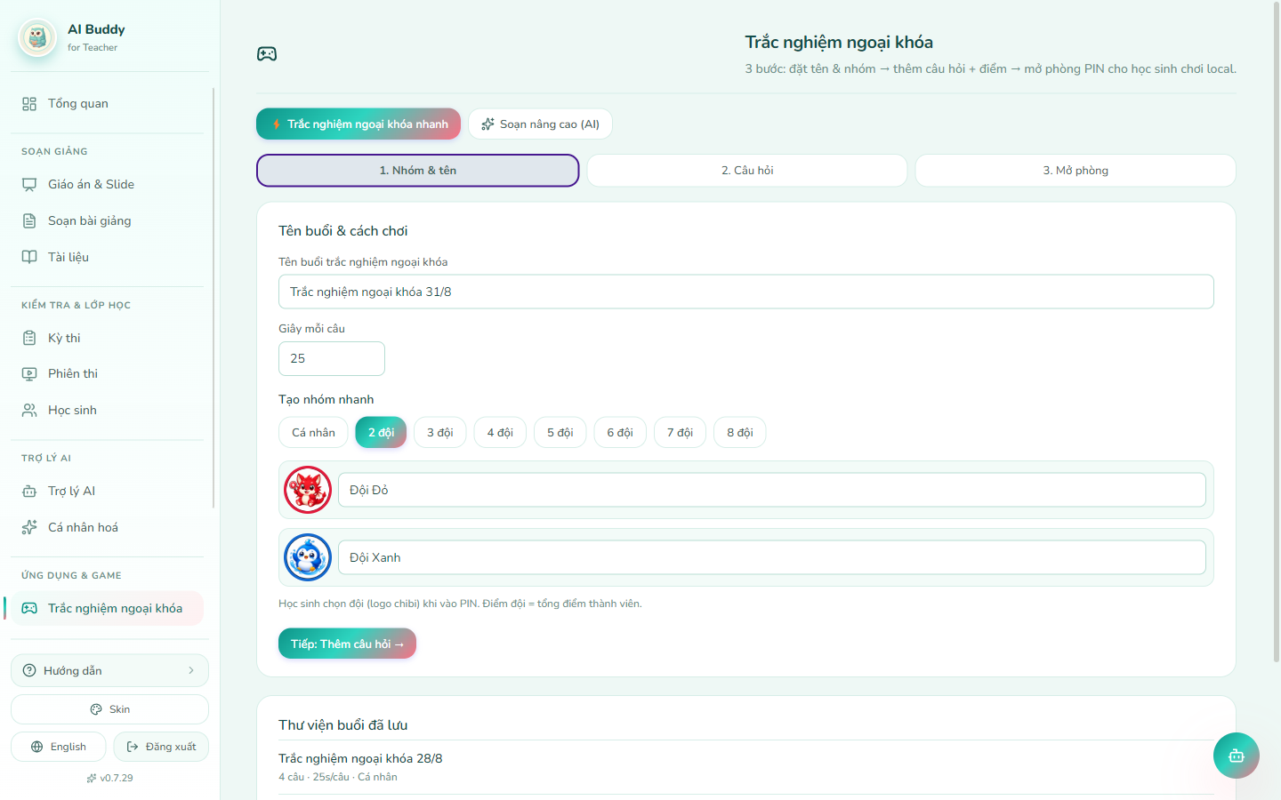Image resolution: width=1281 pixels, height=800 pixels.
Task: Click Tiếp: Thêm câu hỏi button
Action: click(347, 644)
